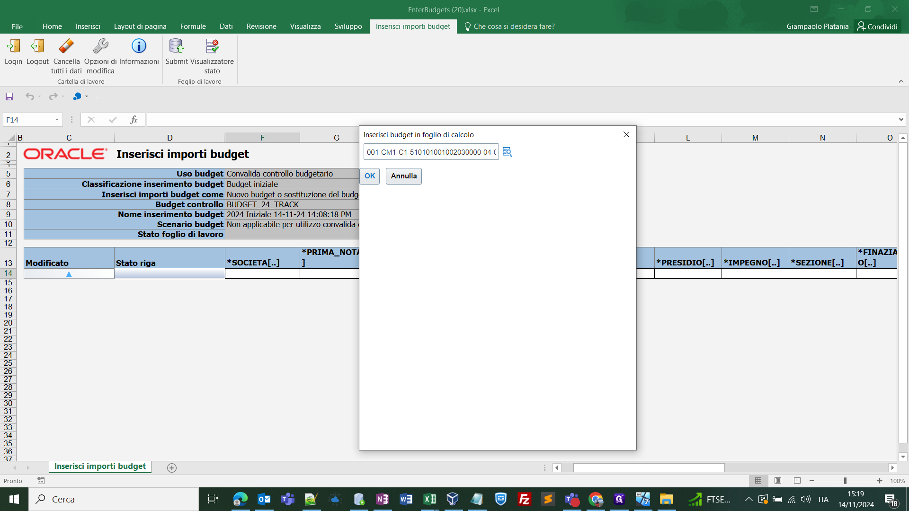
Task: Switch to Page Break Preview icon
Action: [x=797, y=481]
